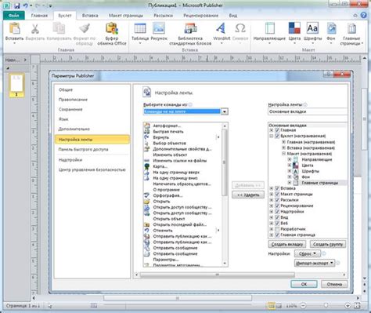Screen dimensions: 371x313
Task: Select page 1 thumbnail in navigation pane
Action: tap(16, 86)
